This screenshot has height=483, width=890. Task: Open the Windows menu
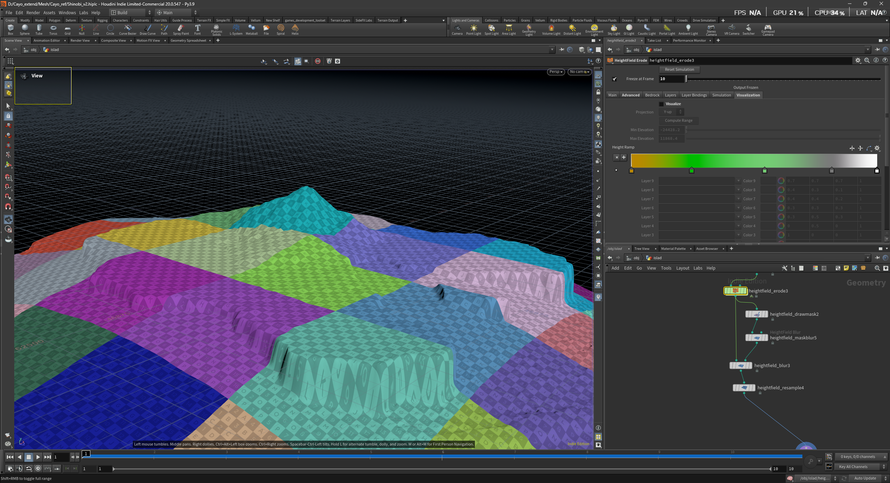(x=67, y=12)
